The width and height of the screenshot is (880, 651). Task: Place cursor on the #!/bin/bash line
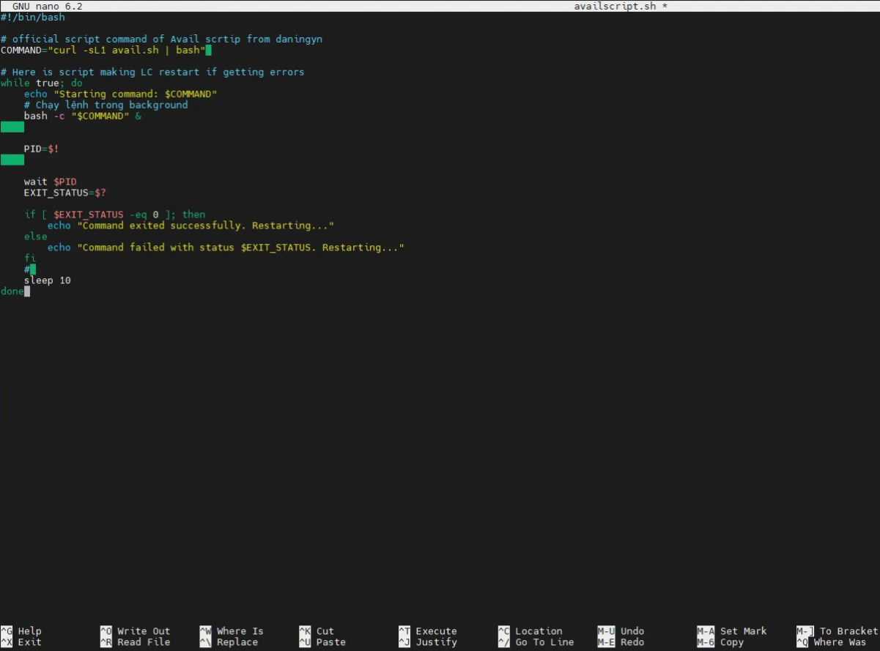tap(33, 17)
